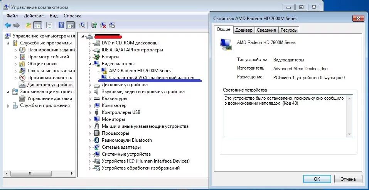The image size is (369, 190).
Task: Click the Мыши и иные указывающие устройства icon
Action: point(97,126)
